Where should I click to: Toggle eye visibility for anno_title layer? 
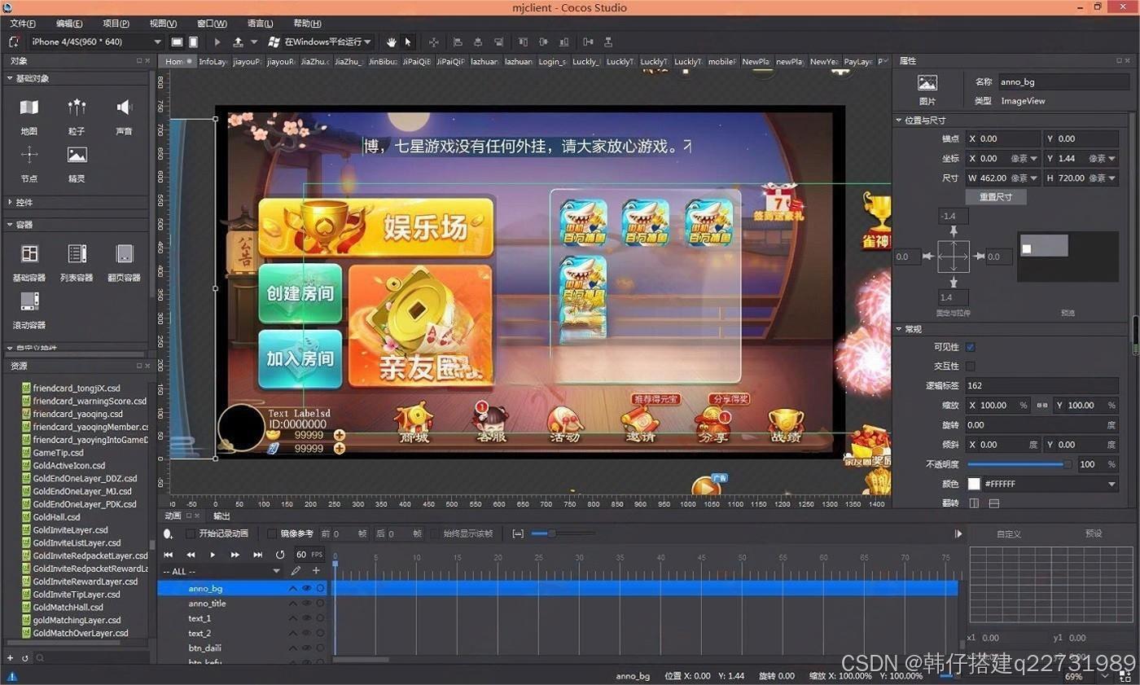pyautogui.click(x=307, y=604)
